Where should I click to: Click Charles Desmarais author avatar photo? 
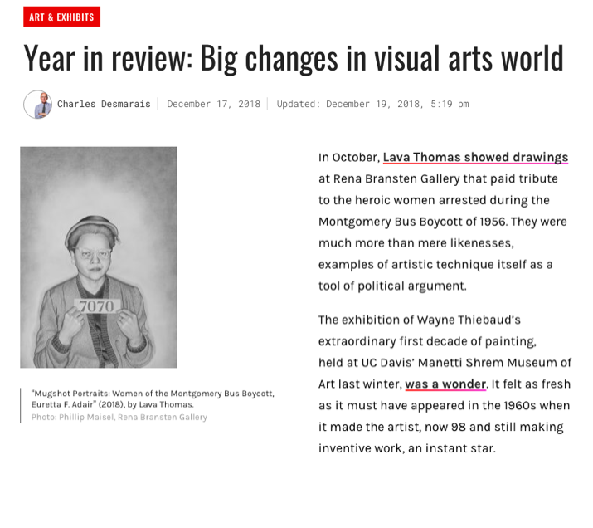coord(38,105)
